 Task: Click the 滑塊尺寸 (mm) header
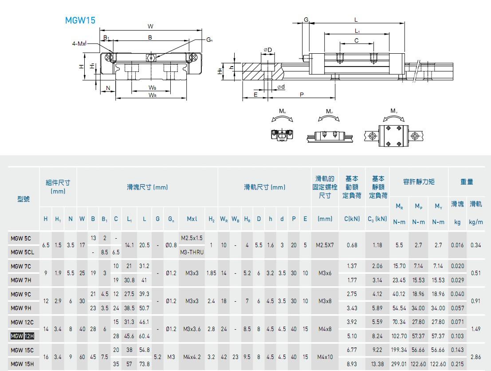(147, 187)
